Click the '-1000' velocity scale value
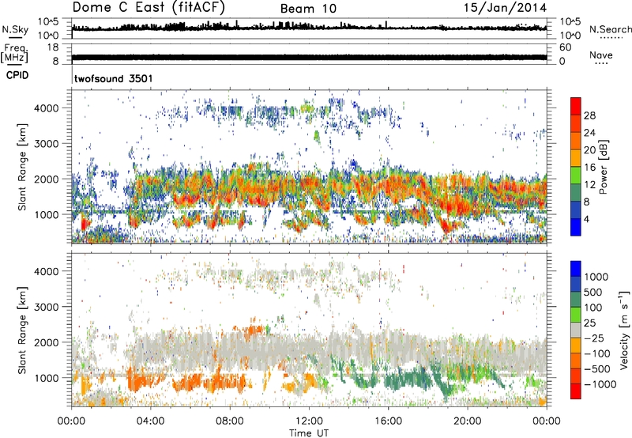This screenshot has width=632, height=438. coord(600,384)
